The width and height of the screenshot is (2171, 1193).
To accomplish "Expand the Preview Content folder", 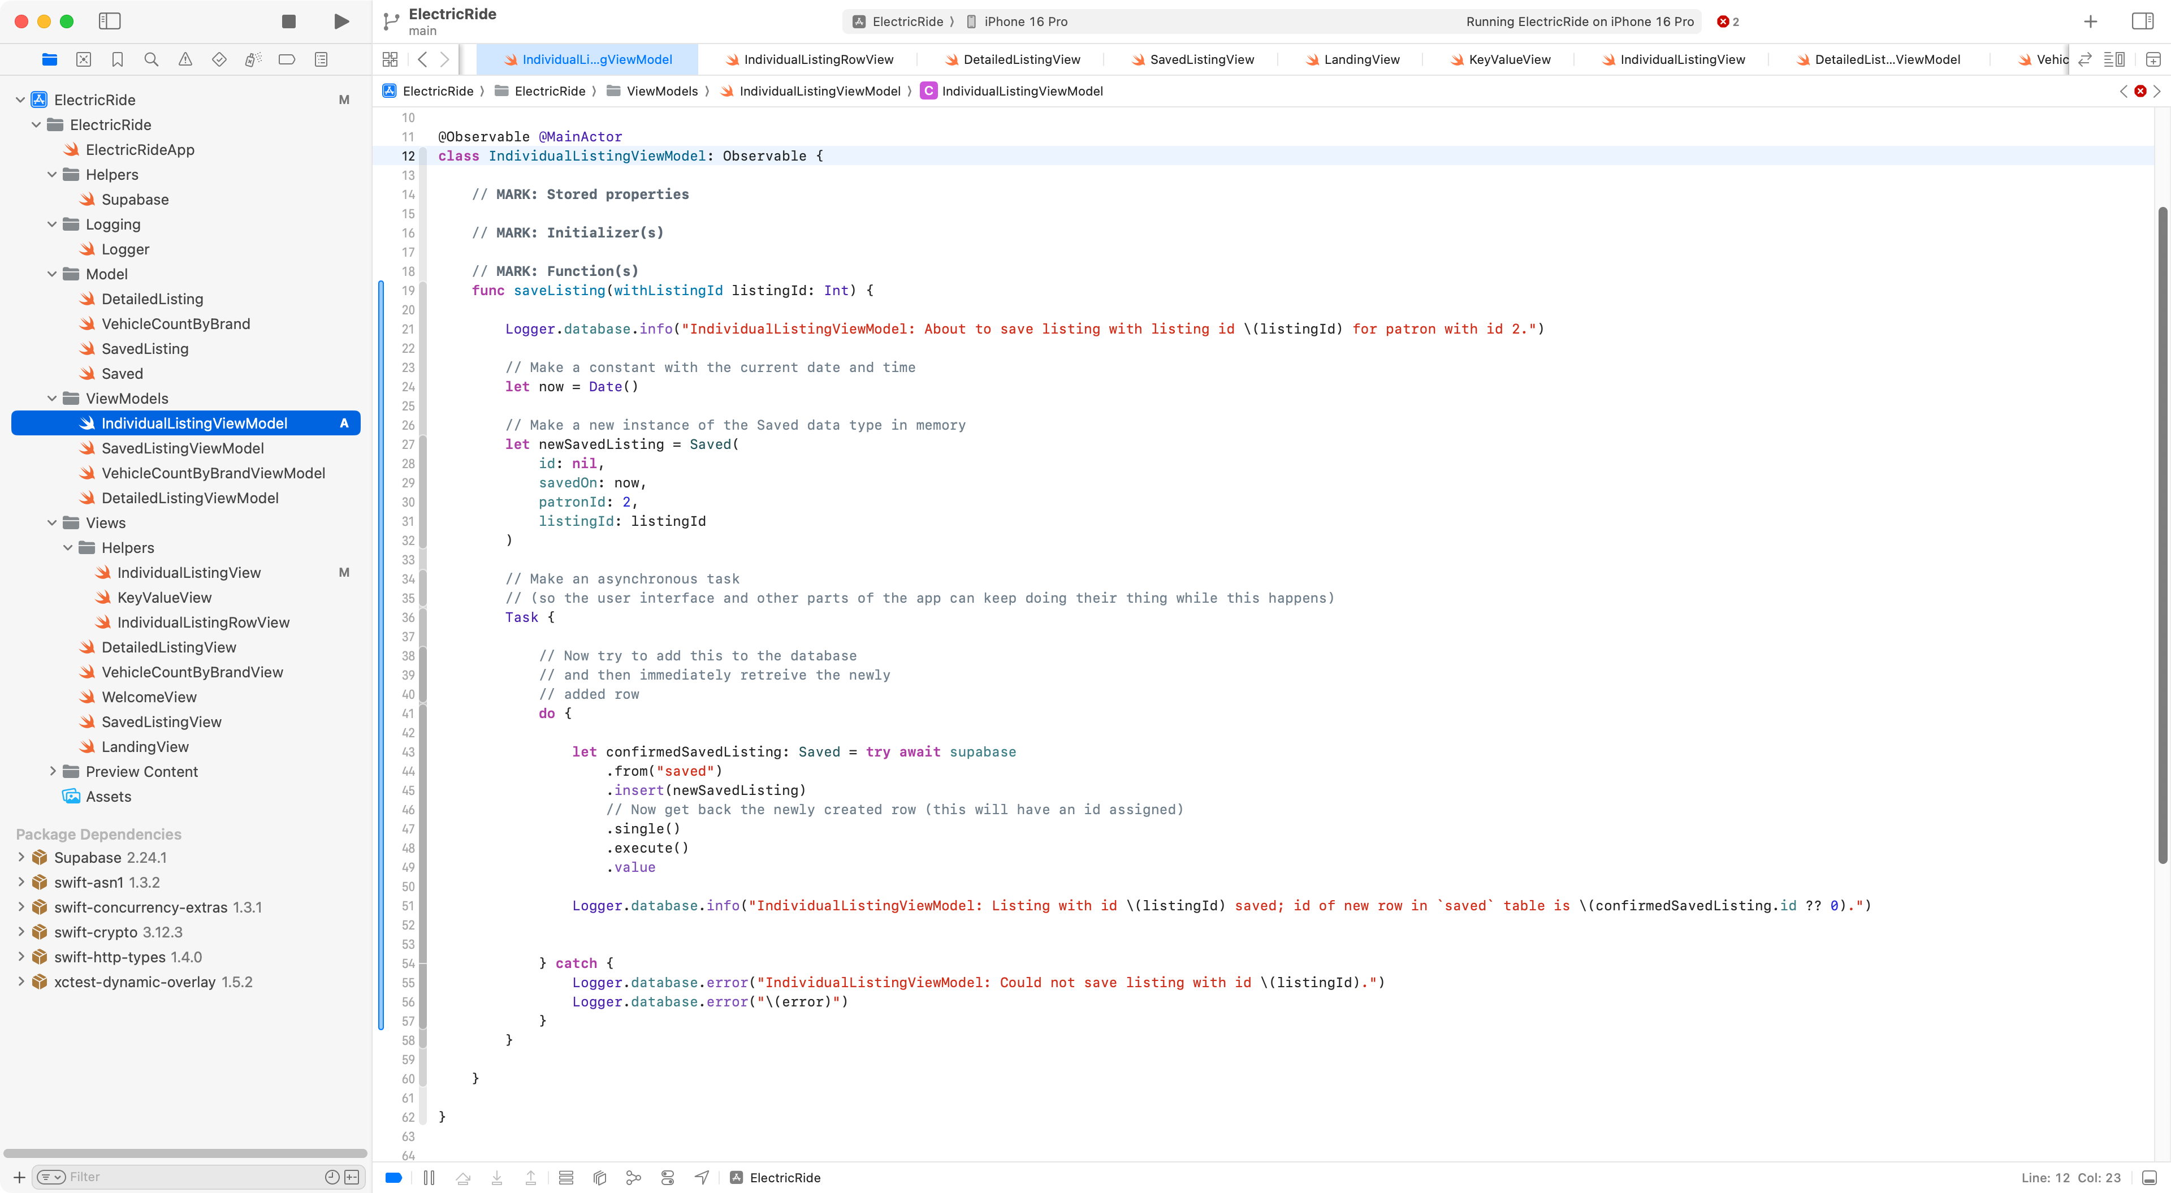I will (52, 771).
